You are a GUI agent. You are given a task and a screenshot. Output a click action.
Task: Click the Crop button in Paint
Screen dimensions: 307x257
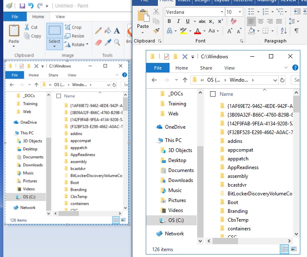pos(73,27)
